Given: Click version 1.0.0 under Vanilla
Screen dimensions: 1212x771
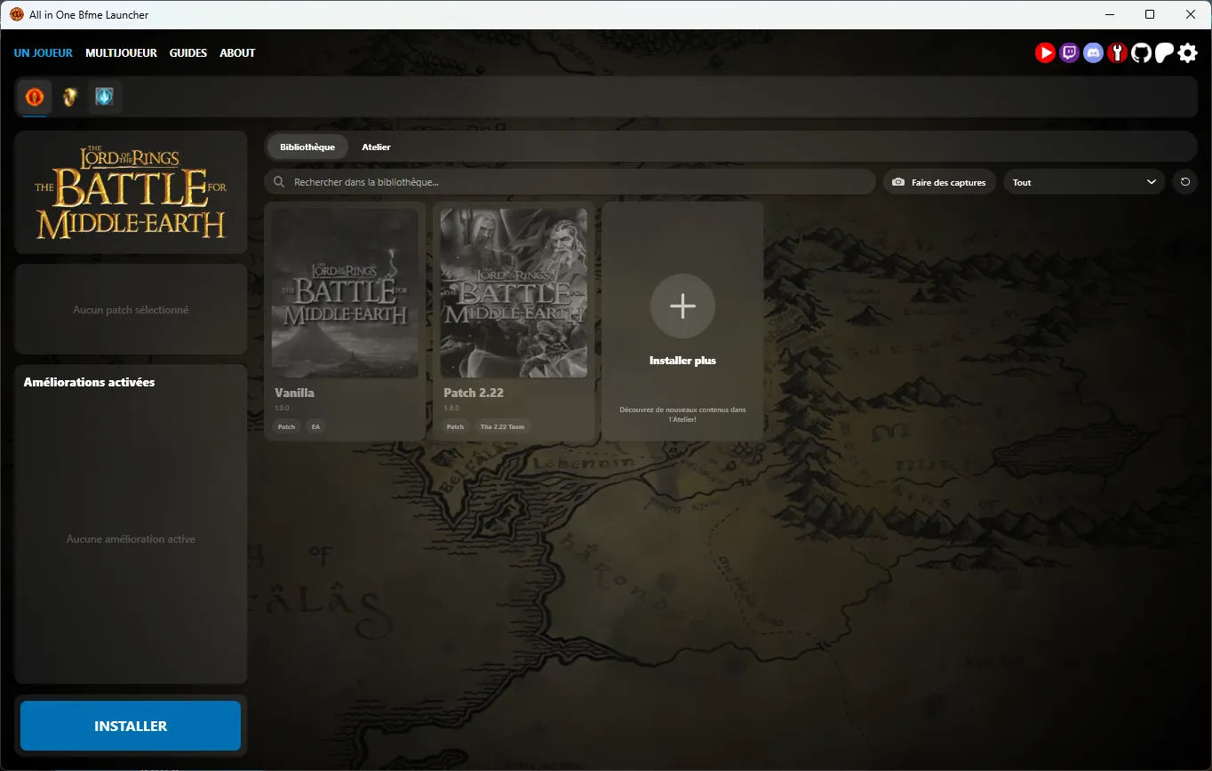Looking at the screenshot, I should tap(282, 408).
